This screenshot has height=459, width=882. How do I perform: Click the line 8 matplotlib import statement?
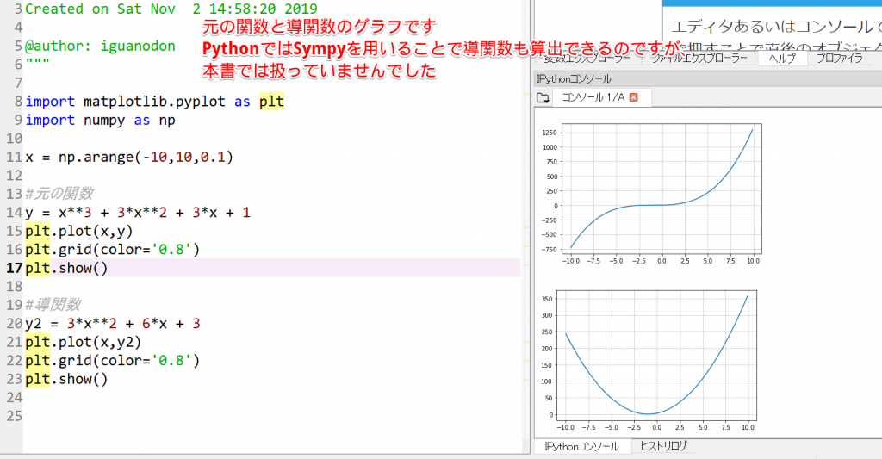coord(155,102)
